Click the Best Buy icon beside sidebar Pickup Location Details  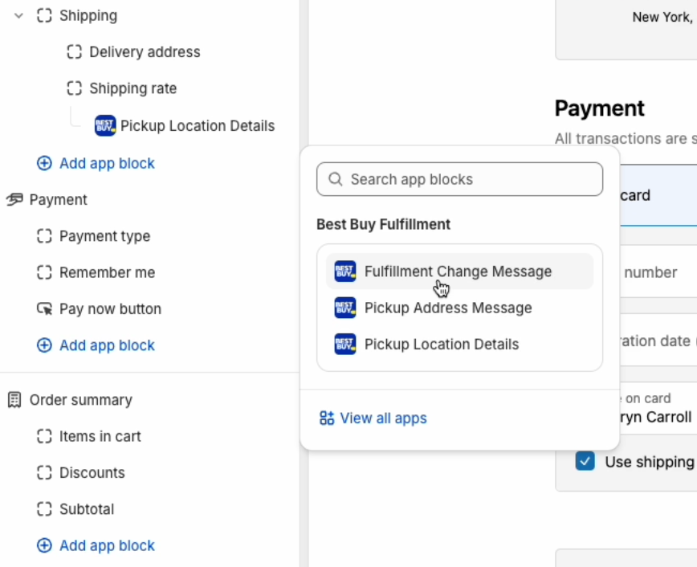tap(105, 126)
